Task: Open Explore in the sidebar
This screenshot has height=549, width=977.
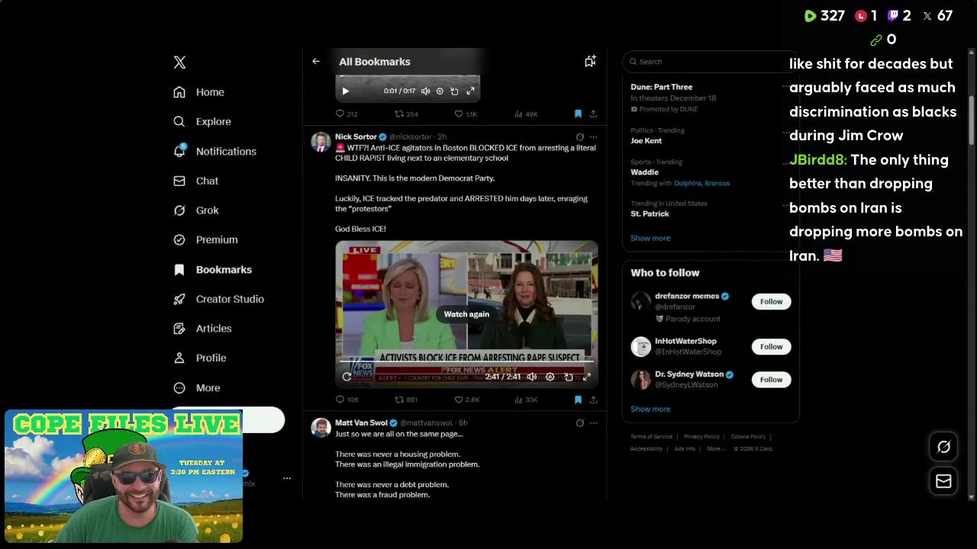Action: [202, 121]
